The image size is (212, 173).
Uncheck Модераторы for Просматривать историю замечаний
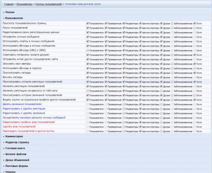pos(124,95)
